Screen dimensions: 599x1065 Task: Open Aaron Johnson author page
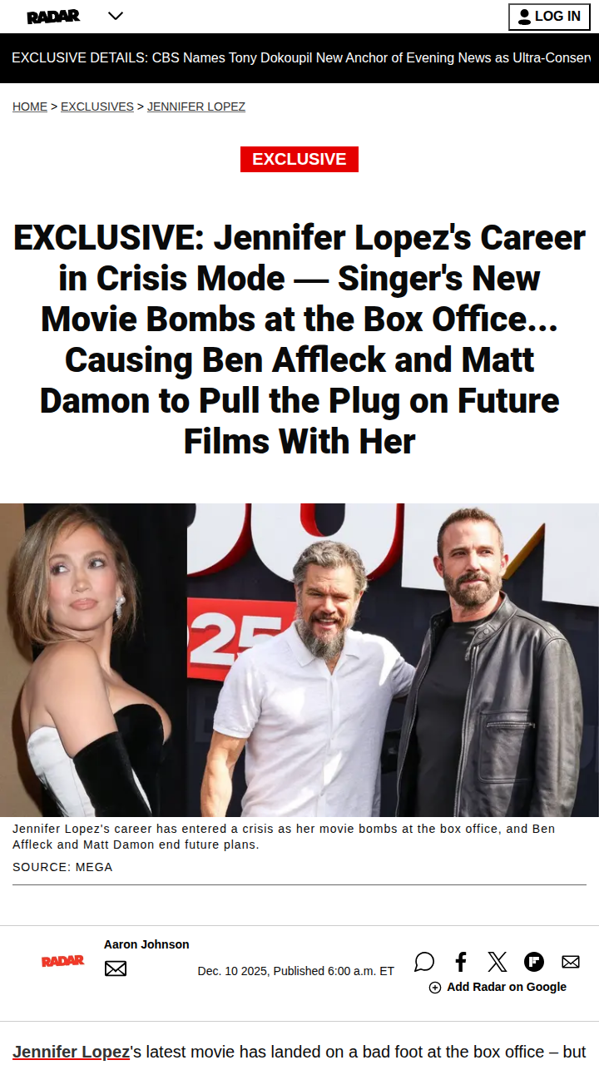tap(146, 944)
